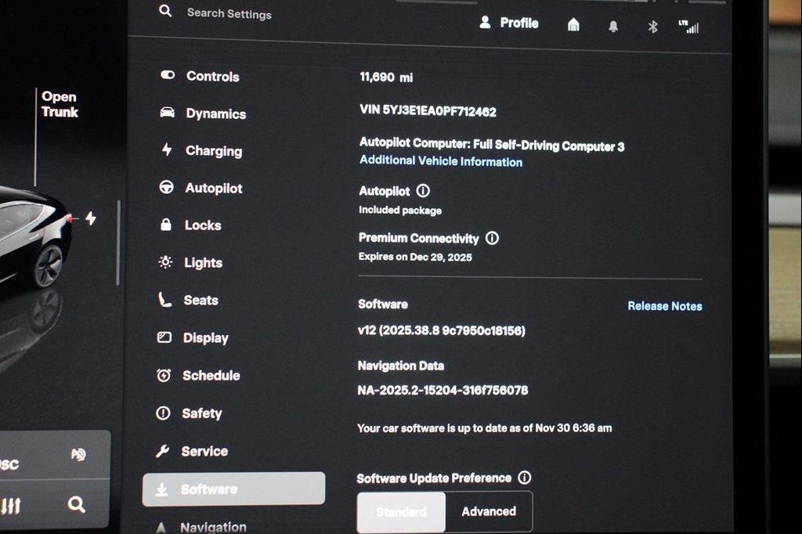Viewport: 802px width, 534px height.
Task: Select the Seats icon in the sidebar
Action: [x=165, y=300]
